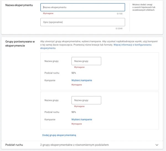Click the 50% value in second group
The image size is (166, 151).
pyautogui.click(x=74, y=112)
